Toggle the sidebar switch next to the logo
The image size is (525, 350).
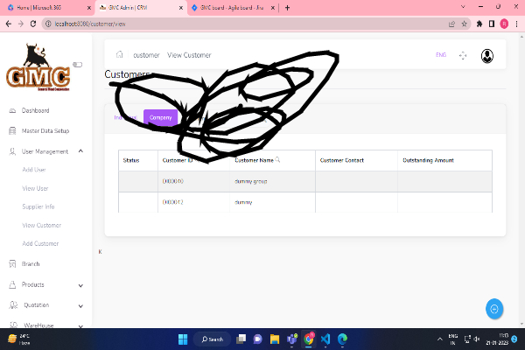[x=77, y=64]
